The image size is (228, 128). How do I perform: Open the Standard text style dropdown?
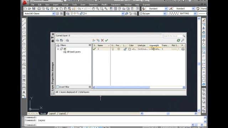tap(166, 9)
